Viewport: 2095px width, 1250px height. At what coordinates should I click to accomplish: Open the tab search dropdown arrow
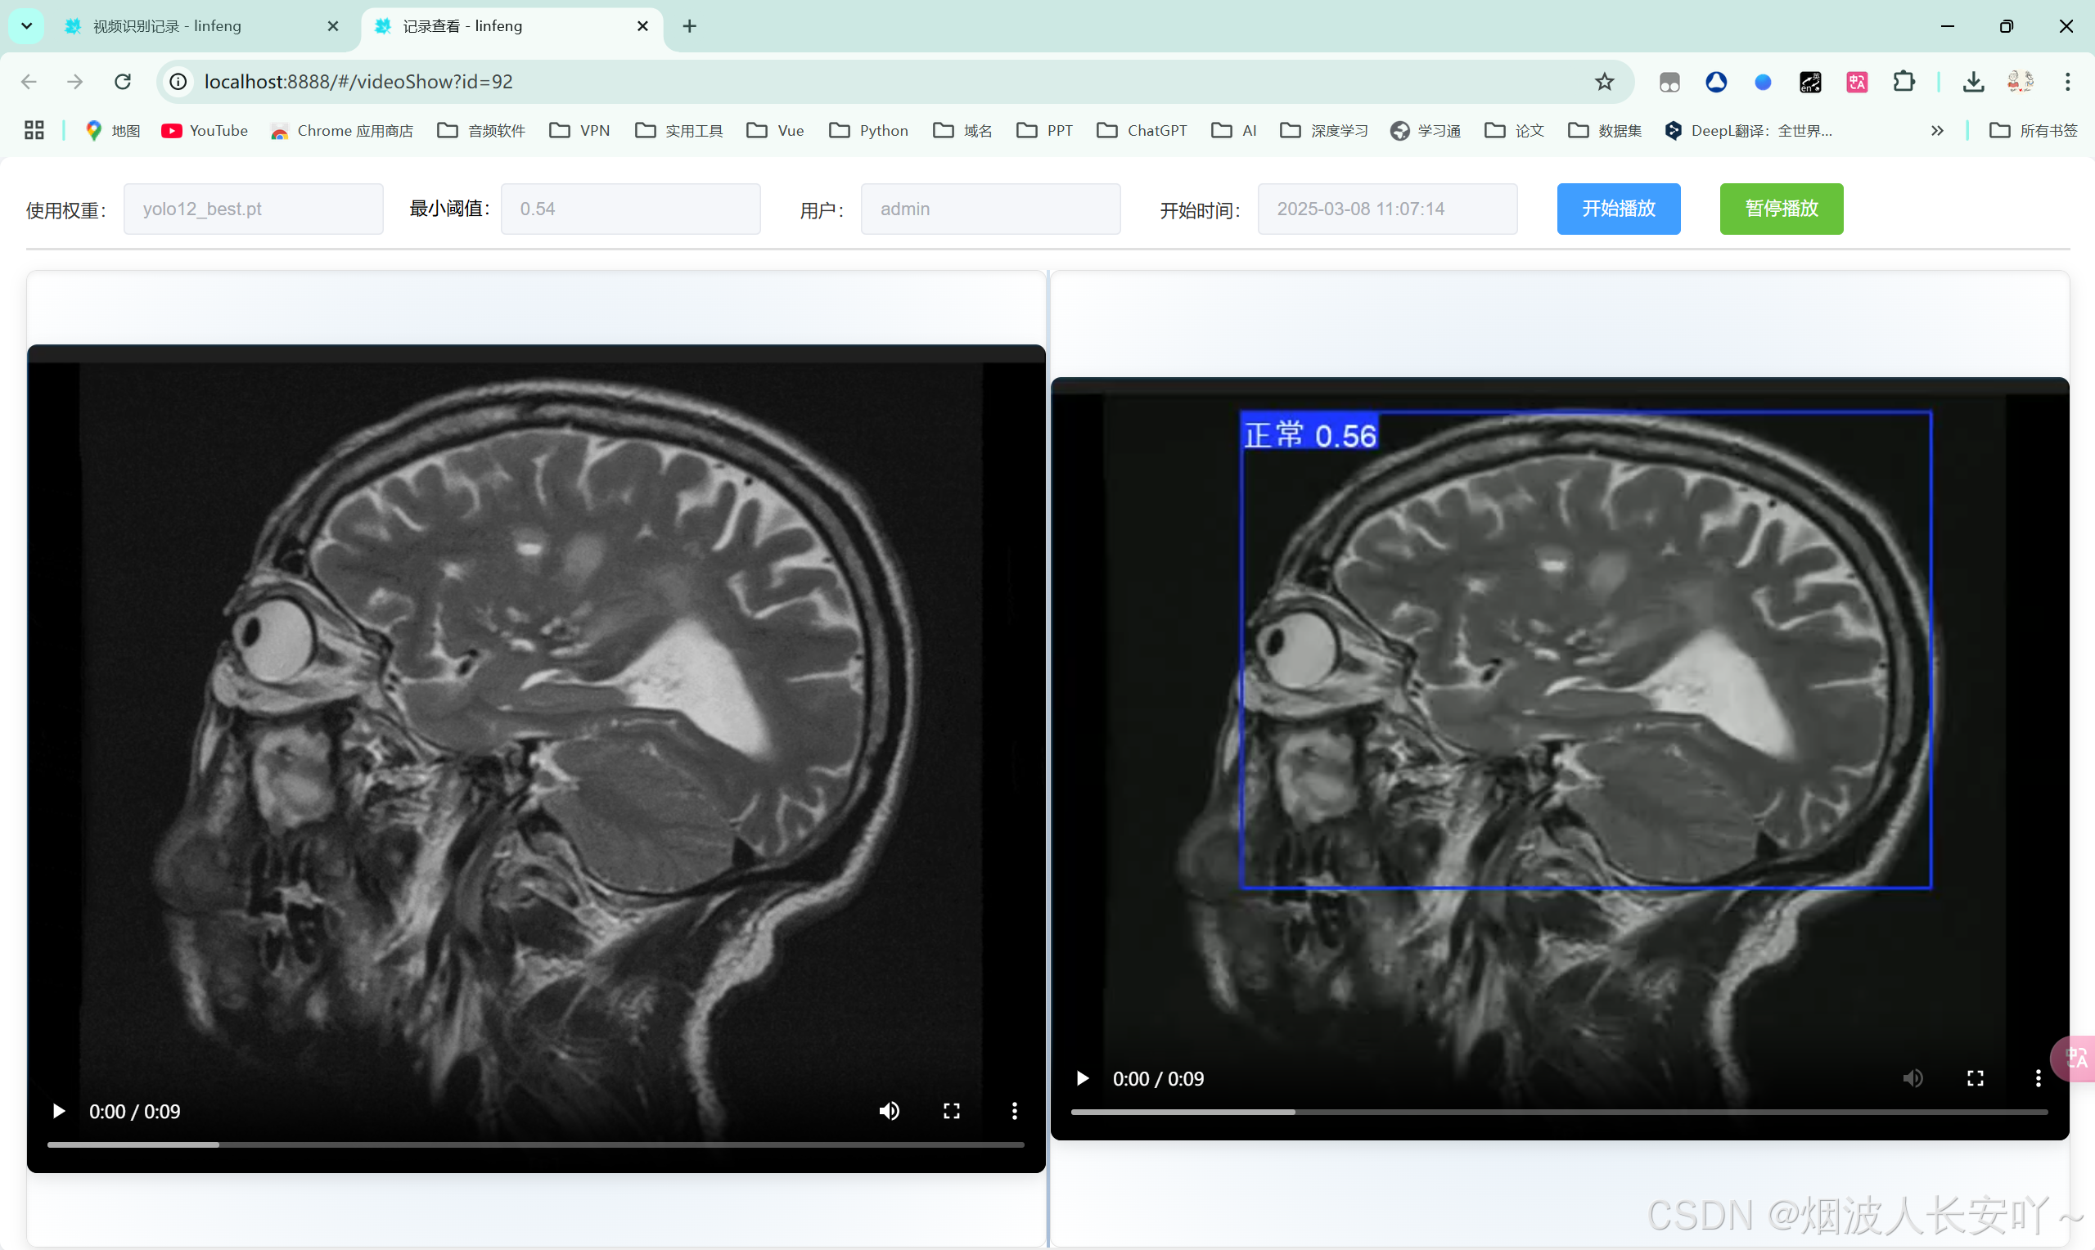point(26,26)
